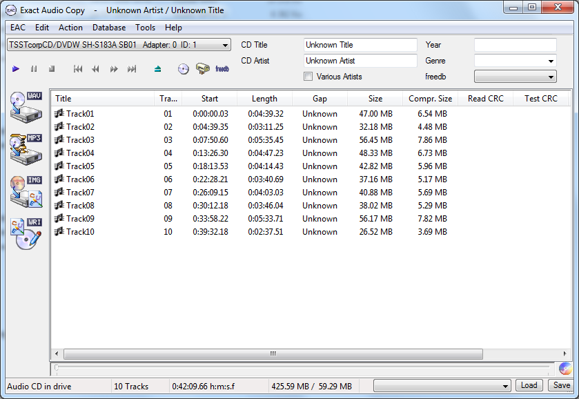Click the Save button

[562, 386]
